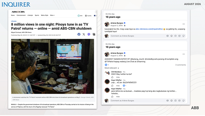Go to Lifestyle in ABS-CBN navigation bar
This screenshot has height=116, width=205.
[30, 15]
